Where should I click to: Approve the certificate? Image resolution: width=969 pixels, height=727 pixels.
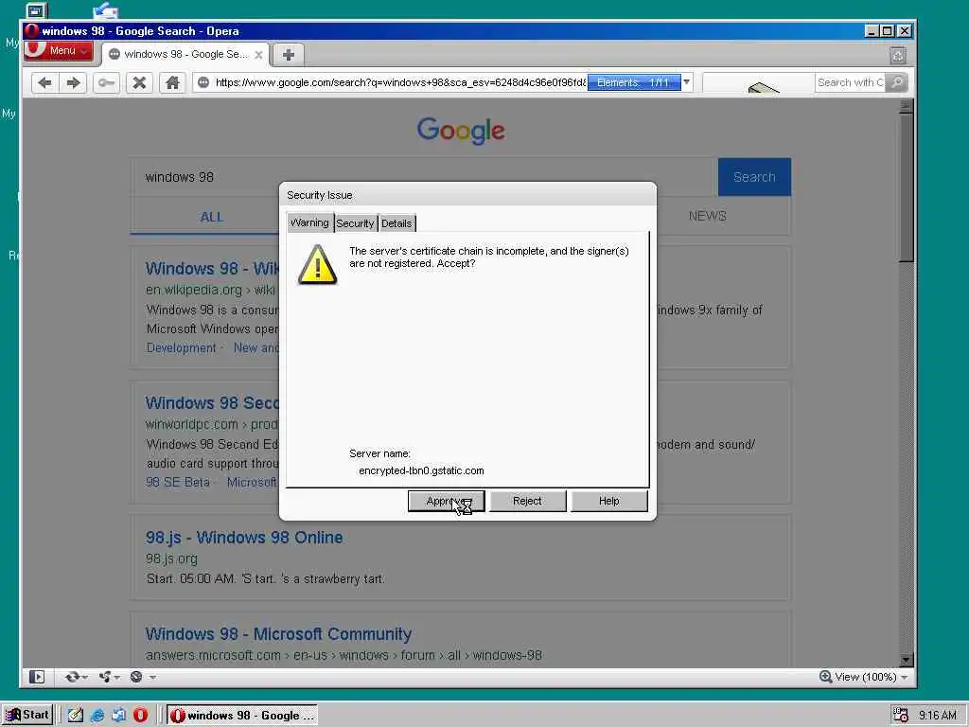(447, 501)
